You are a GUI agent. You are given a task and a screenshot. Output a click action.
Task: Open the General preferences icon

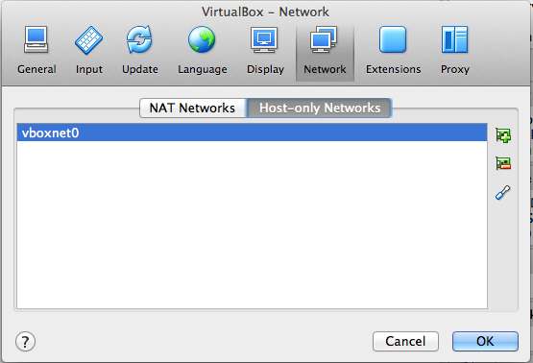tap(36, 39)
